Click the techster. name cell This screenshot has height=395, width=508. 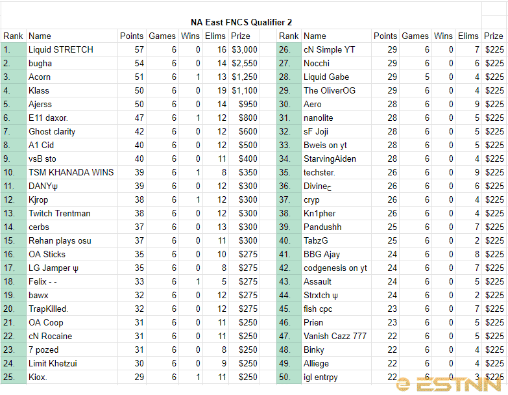coord(336,172)
